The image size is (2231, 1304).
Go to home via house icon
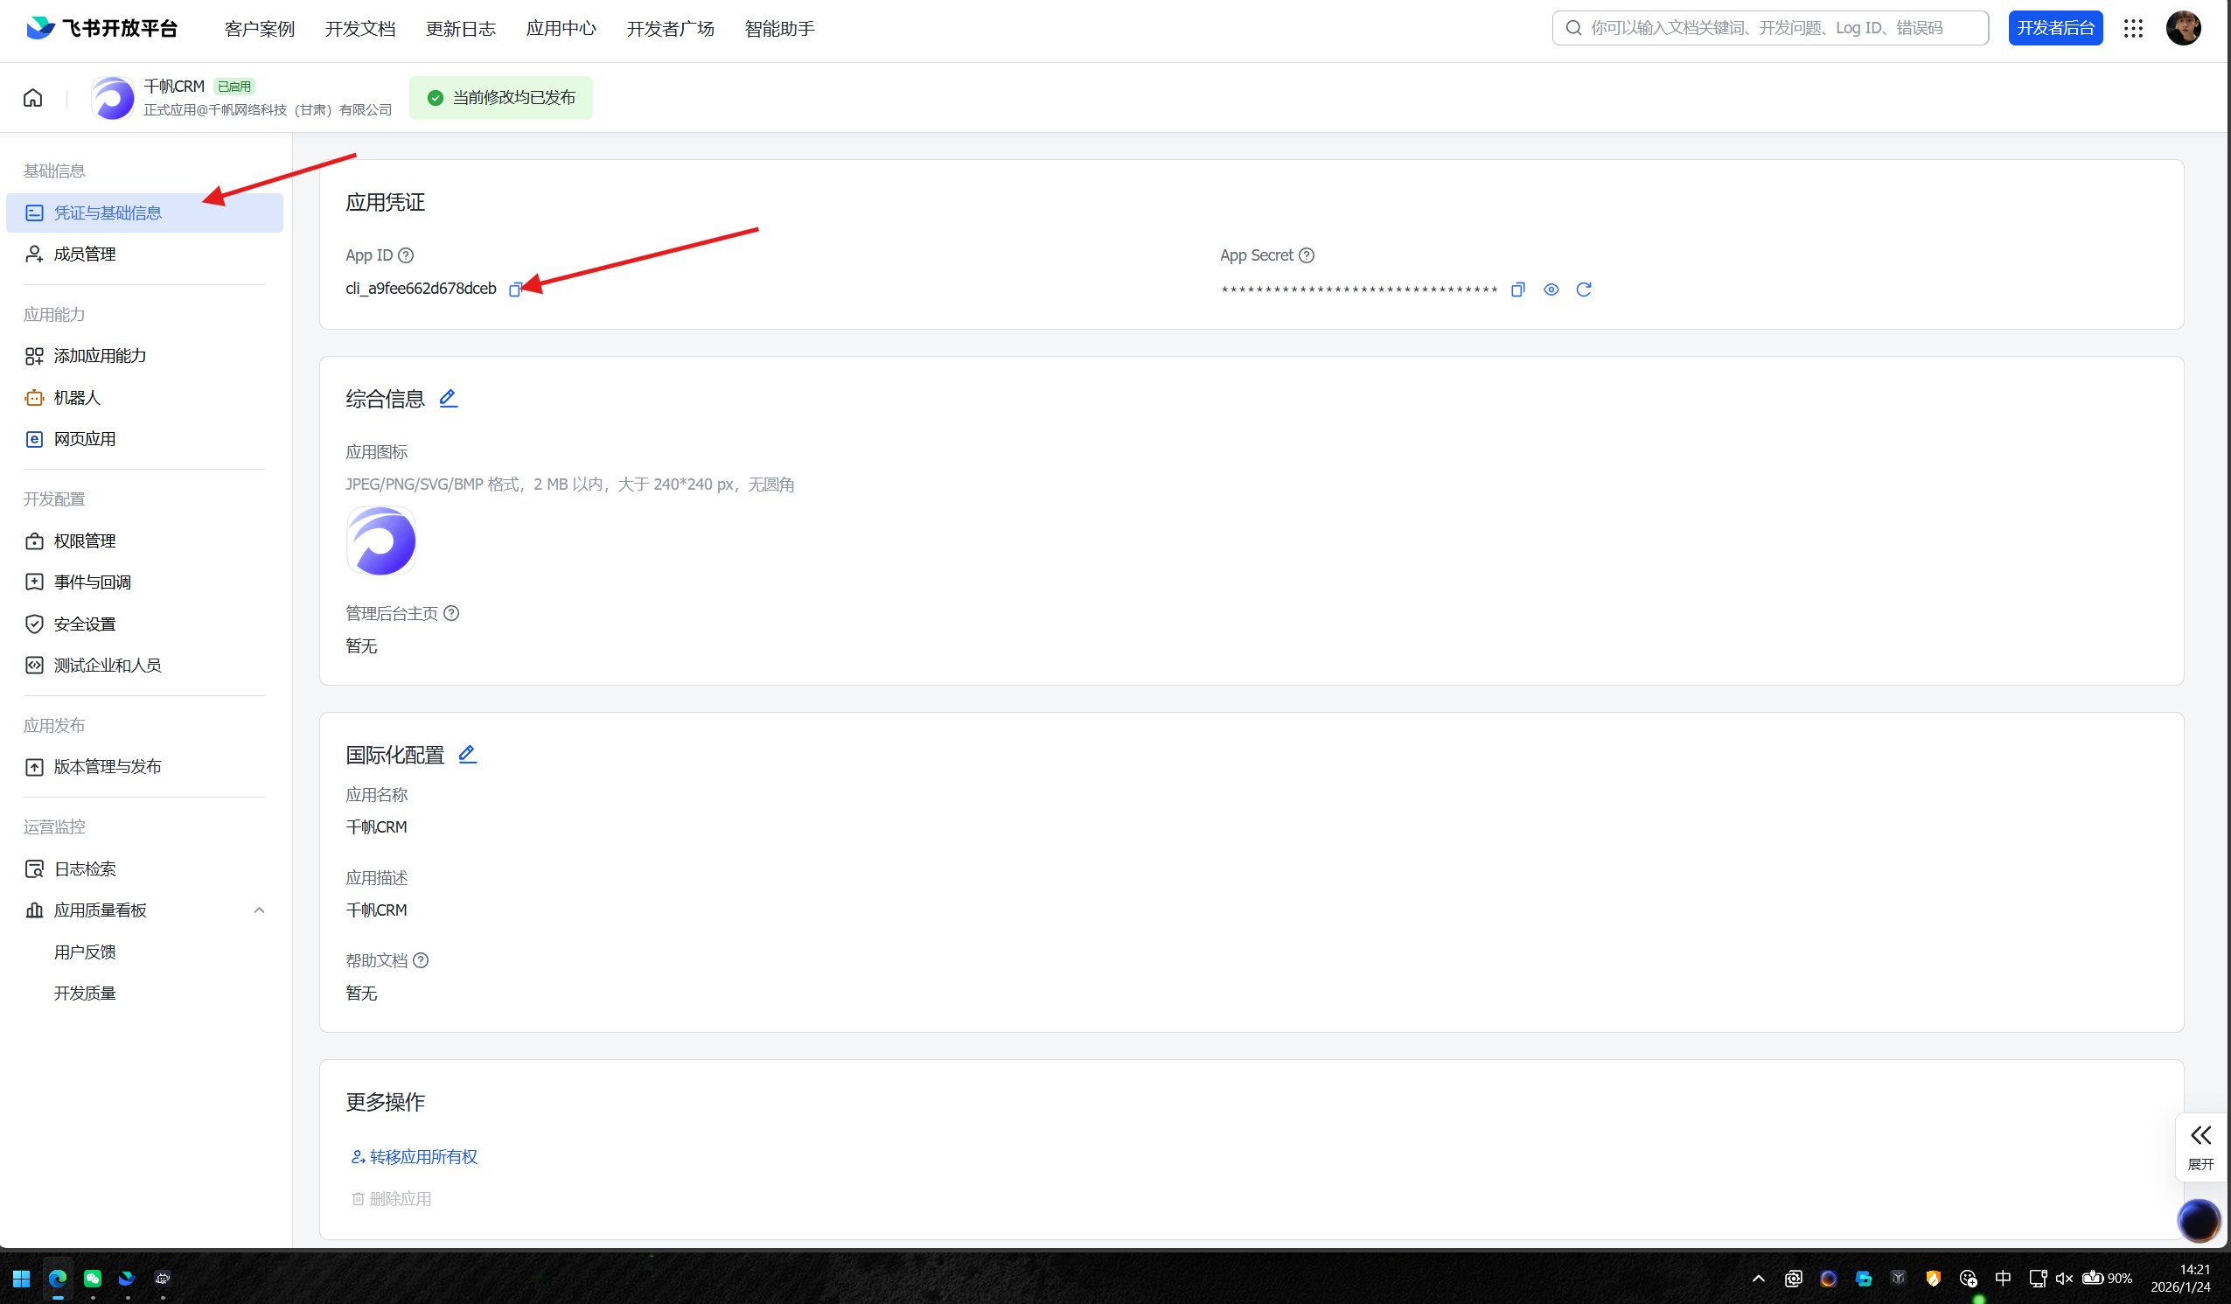coord(32,97)
